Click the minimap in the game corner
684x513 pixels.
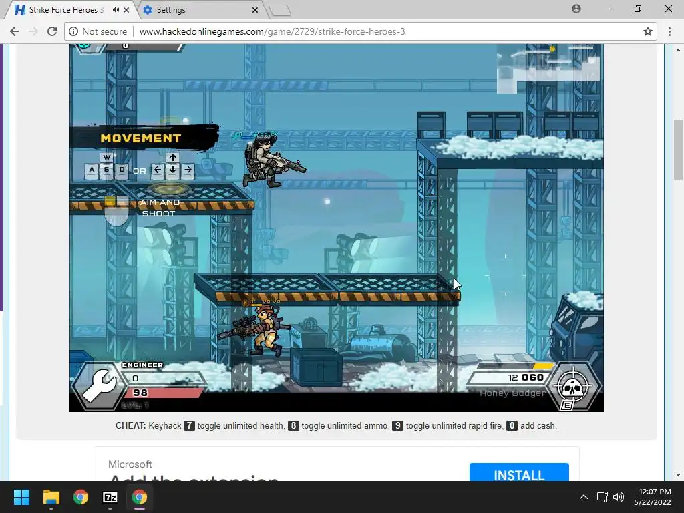click(548, 68)
